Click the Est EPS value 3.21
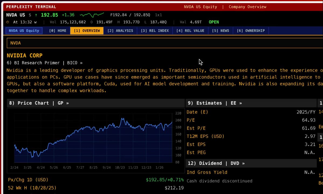 coord(310,144)
